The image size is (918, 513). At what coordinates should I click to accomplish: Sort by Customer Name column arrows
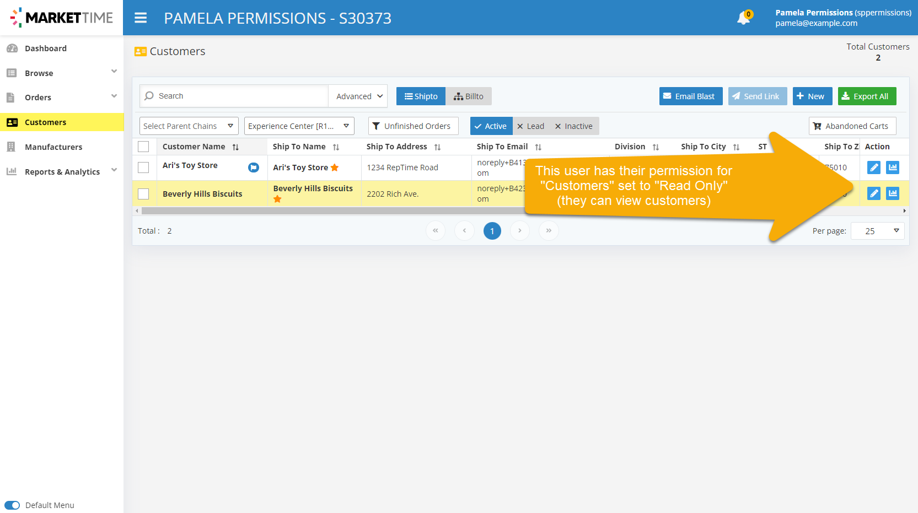(235, 147)
